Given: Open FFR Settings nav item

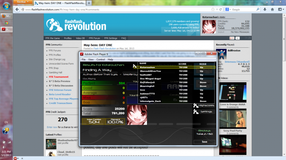Looking at the screenshot, I should [x=111, y=38].
